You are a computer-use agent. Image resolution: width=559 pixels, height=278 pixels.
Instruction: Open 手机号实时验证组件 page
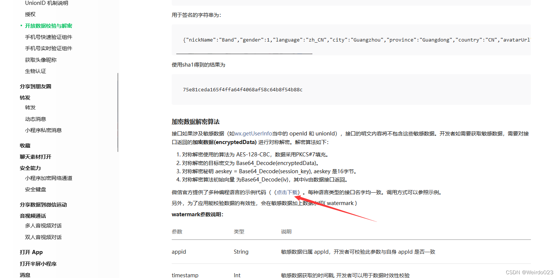(x=48, y=48)
